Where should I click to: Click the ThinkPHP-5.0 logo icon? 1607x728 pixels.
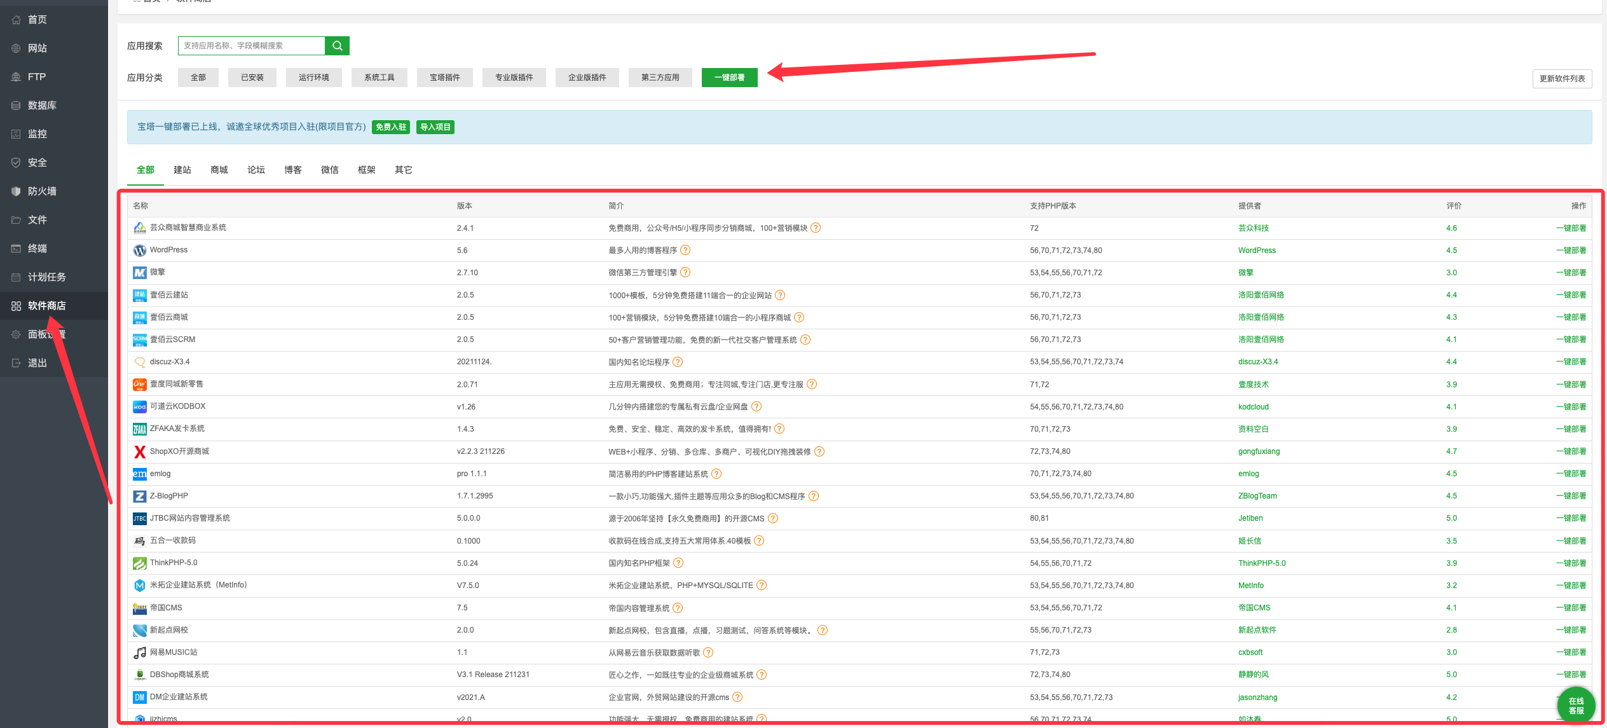coord(140,563)
